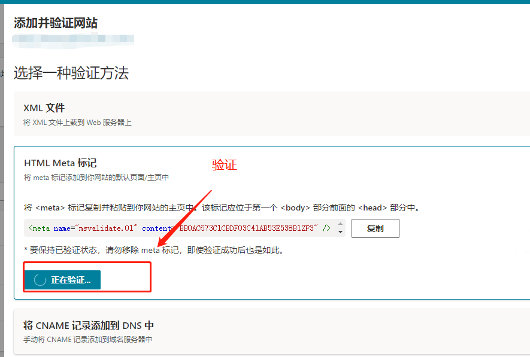Click the 选择一种验证方法 heading
Image resolution: width=530 pixels, height=357 pixels.
[x=71, y=74]
